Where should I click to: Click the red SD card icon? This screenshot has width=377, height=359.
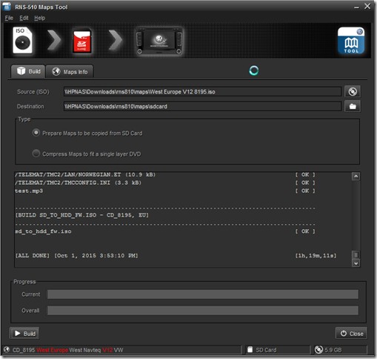82,41
